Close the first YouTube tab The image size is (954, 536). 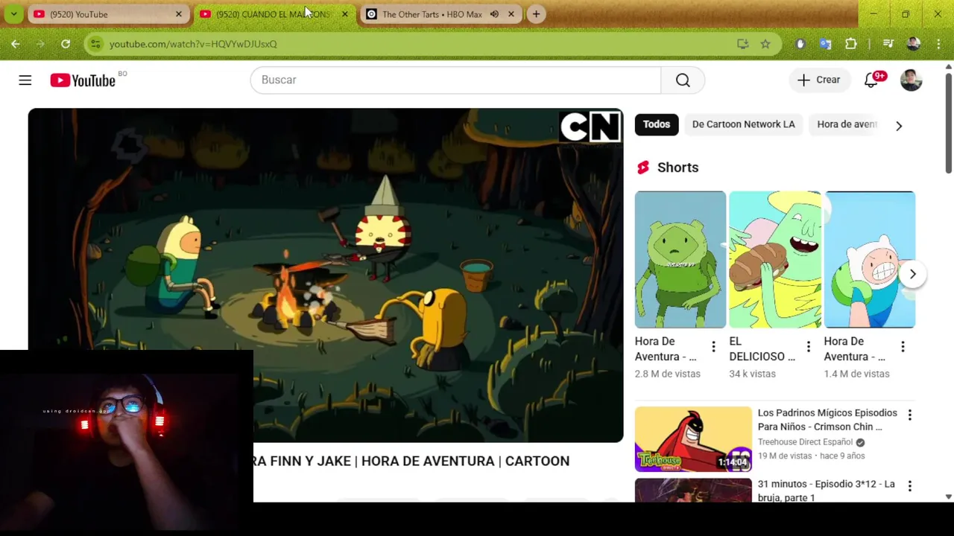tap(179, 14)
